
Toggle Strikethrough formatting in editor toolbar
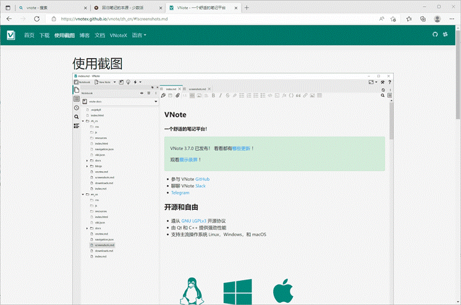pyautogui.click(x=227, y=95)
